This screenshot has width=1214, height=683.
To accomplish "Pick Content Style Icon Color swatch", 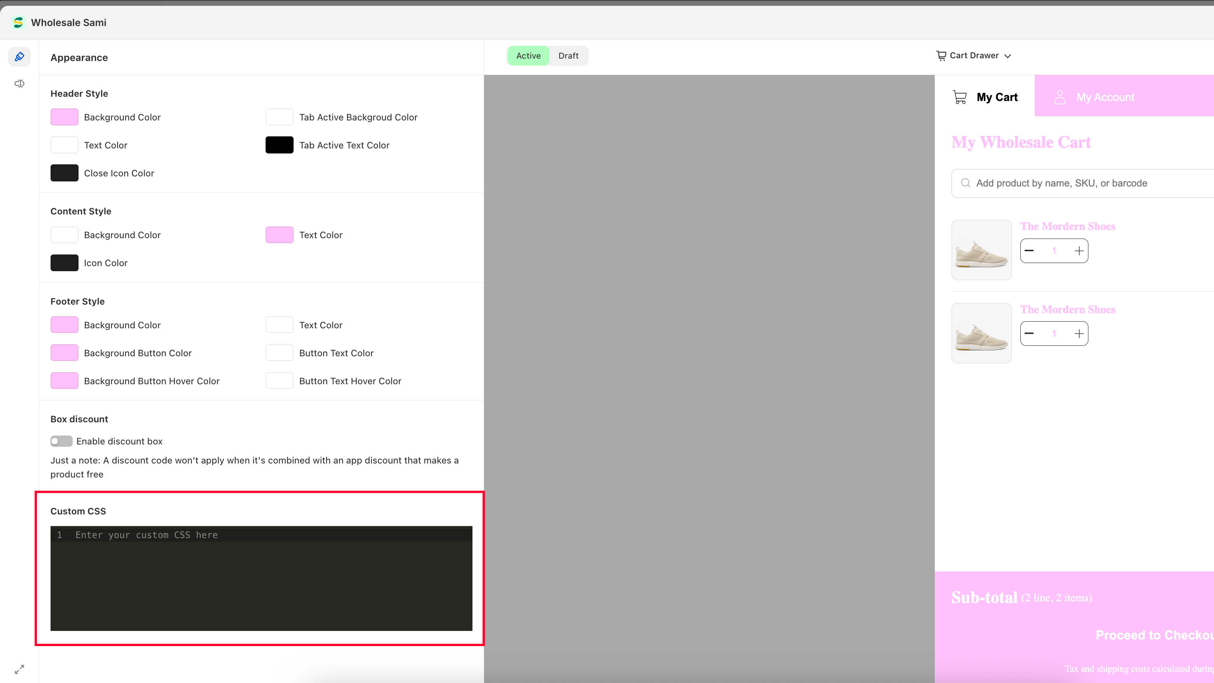I will [x=64, y=263].
